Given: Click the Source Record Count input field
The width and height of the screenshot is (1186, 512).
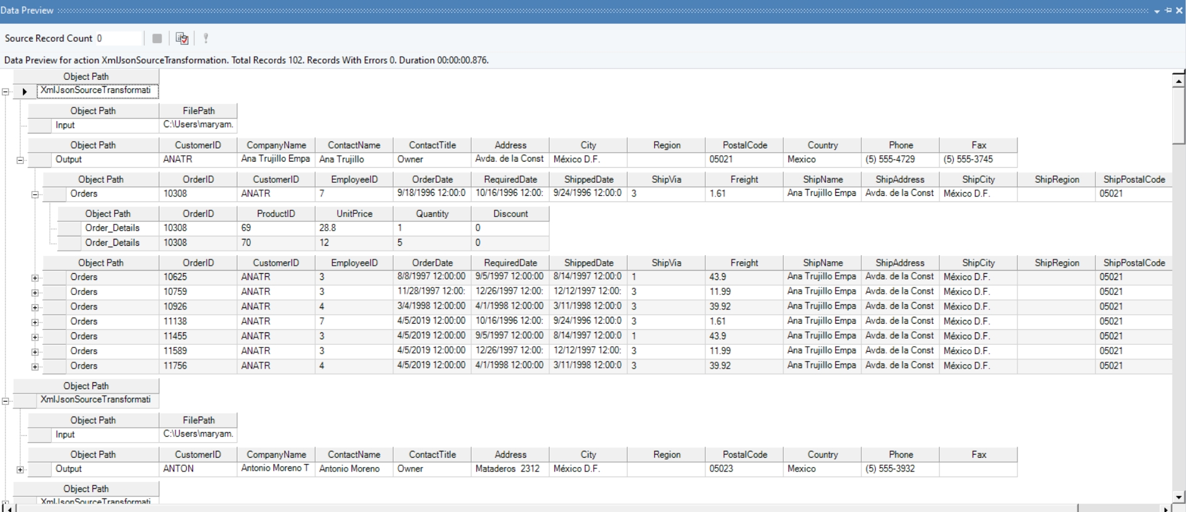Looking at the screenshot, I should 119,39.
